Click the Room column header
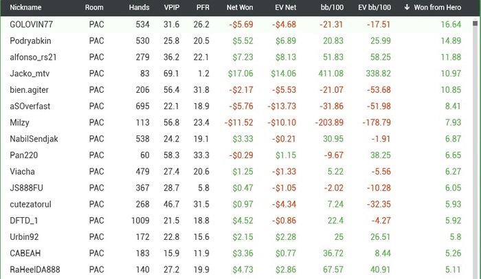The image size is (481, 279). pos(95,8)
